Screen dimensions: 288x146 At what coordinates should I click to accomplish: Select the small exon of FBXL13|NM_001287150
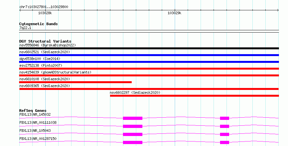225,142
